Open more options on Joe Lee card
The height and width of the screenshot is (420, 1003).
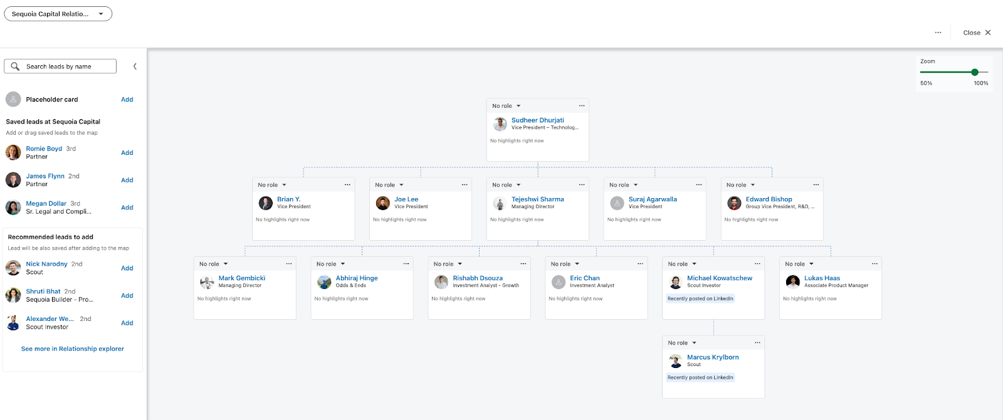pos(465,185)
